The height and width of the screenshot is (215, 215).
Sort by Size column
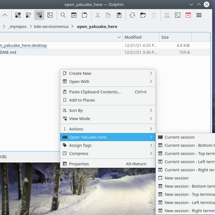point(175,37)
